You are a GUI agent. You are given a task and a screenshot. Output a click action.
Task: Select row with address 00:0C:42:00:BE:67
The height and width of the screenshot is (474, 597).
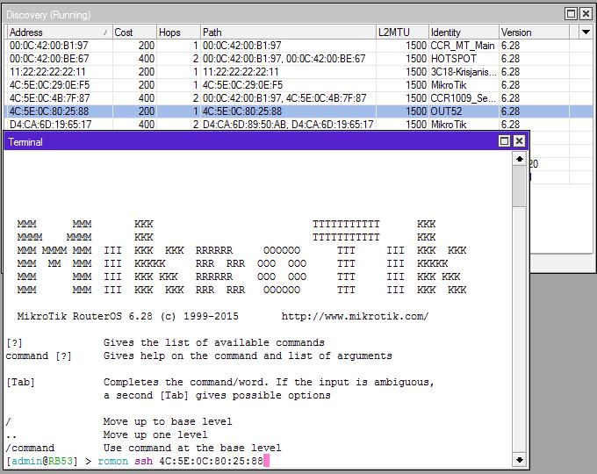tap(300, 59)
